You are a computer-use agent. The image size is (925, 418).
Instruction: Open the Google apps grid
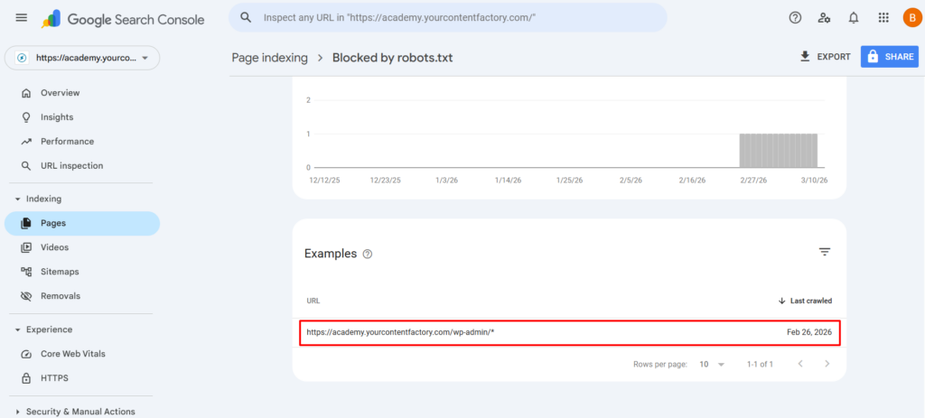pos(883,18)
